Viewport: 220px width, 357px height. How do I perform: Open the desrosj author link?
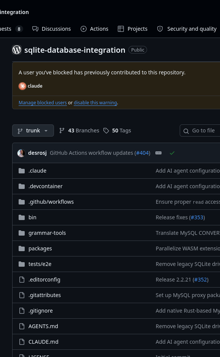[37, 153]
